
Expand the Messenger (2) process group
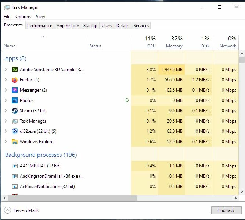pos(6,90)
